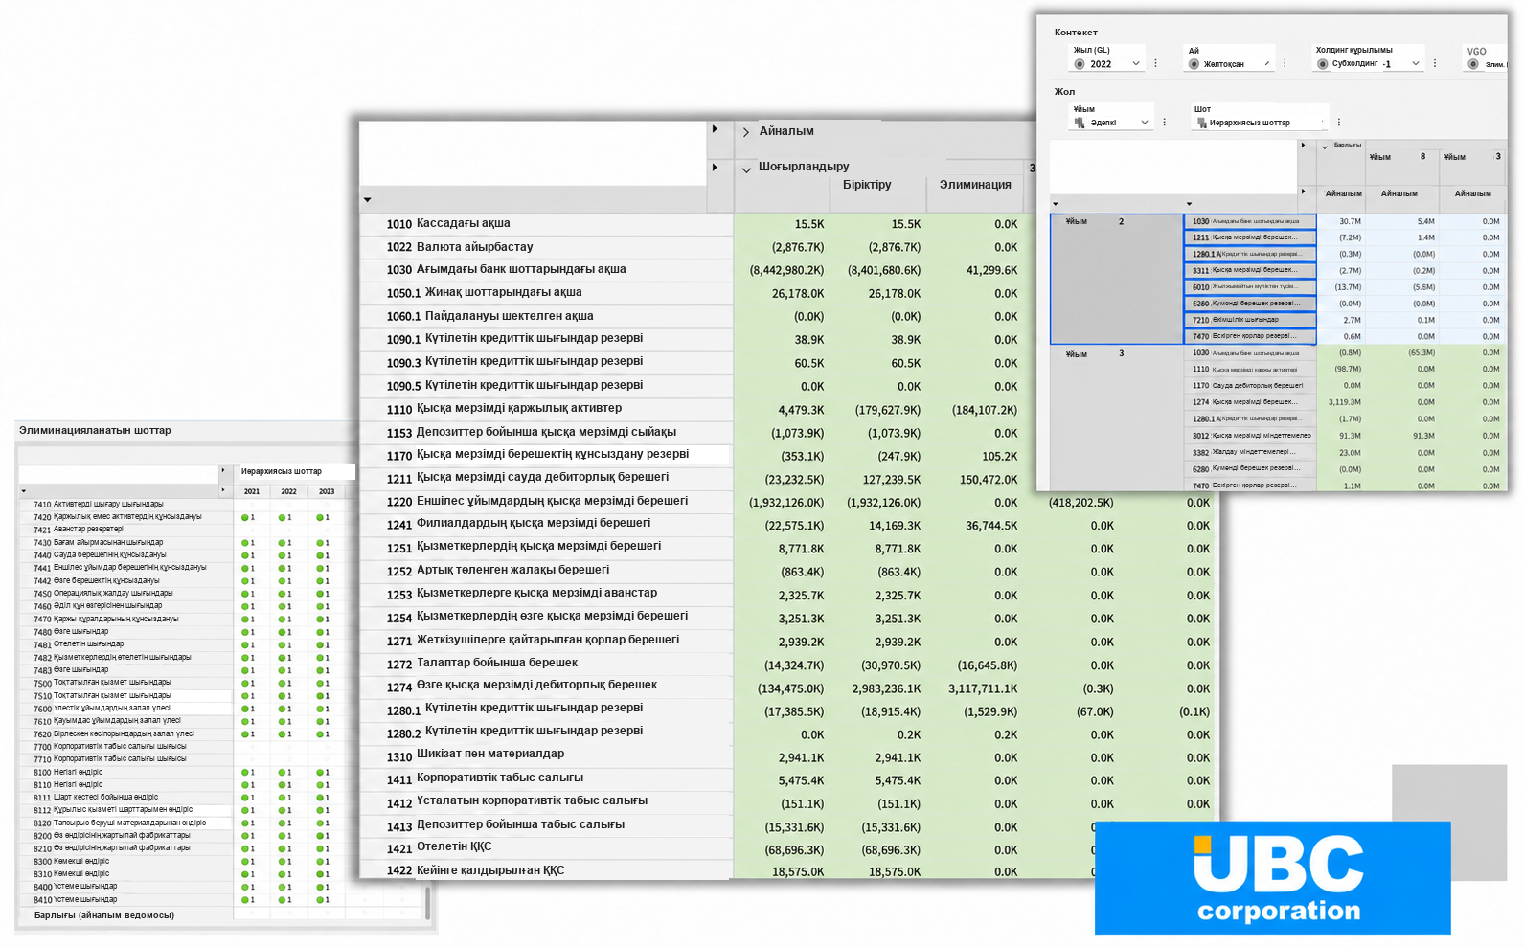1524x947 pixels.
Task: Expand the Айналым column group
Action: click(x=746, y=132)
